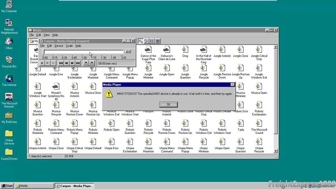Select the Robotz Windows Start sound file

coord(222,127)
